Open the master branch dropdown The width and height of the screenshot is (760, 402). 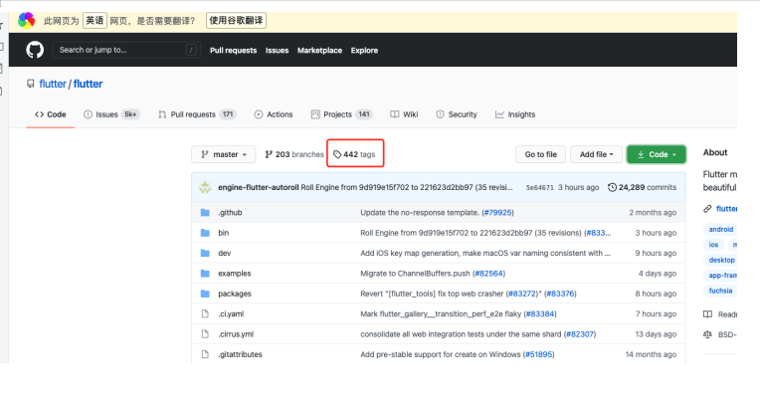224,154
